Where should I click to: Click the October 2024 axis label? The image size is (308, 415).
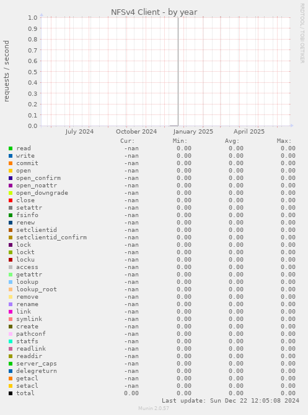(136, 132)
